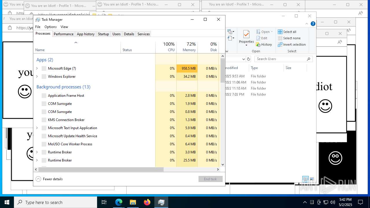Sort processes by the Disk column
Image resolution: width=370 pixels, height=208 pixels.
[x=208, y=47]
